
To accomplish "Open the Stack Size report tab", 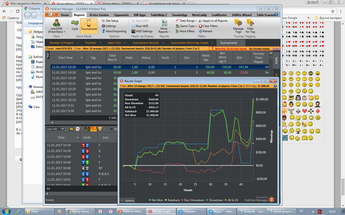I will (x=114, y=43).
